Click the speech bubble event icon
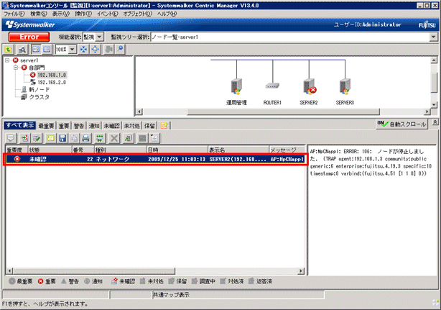The height and width of the screenshot is (310, 441). coord(11,138)
